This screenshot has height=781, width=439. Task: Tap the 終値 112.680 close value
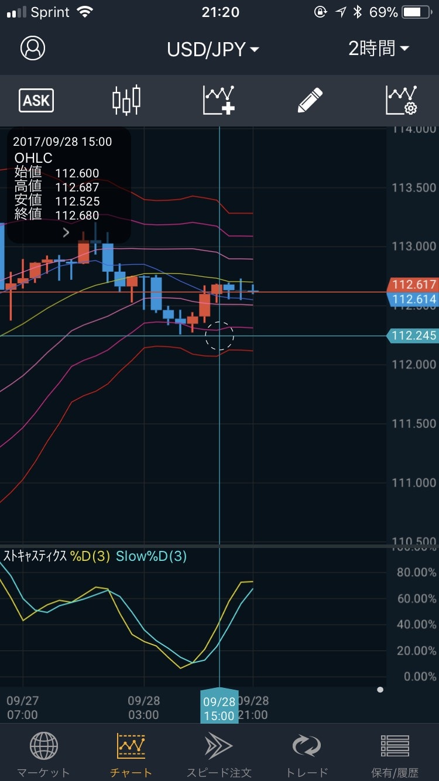(57, 215)
